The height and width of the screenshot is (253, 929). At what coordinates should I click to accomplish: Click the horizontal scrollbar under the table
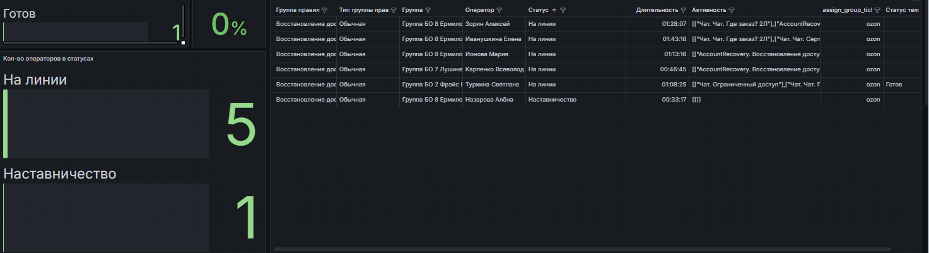[x=582, y=249]
